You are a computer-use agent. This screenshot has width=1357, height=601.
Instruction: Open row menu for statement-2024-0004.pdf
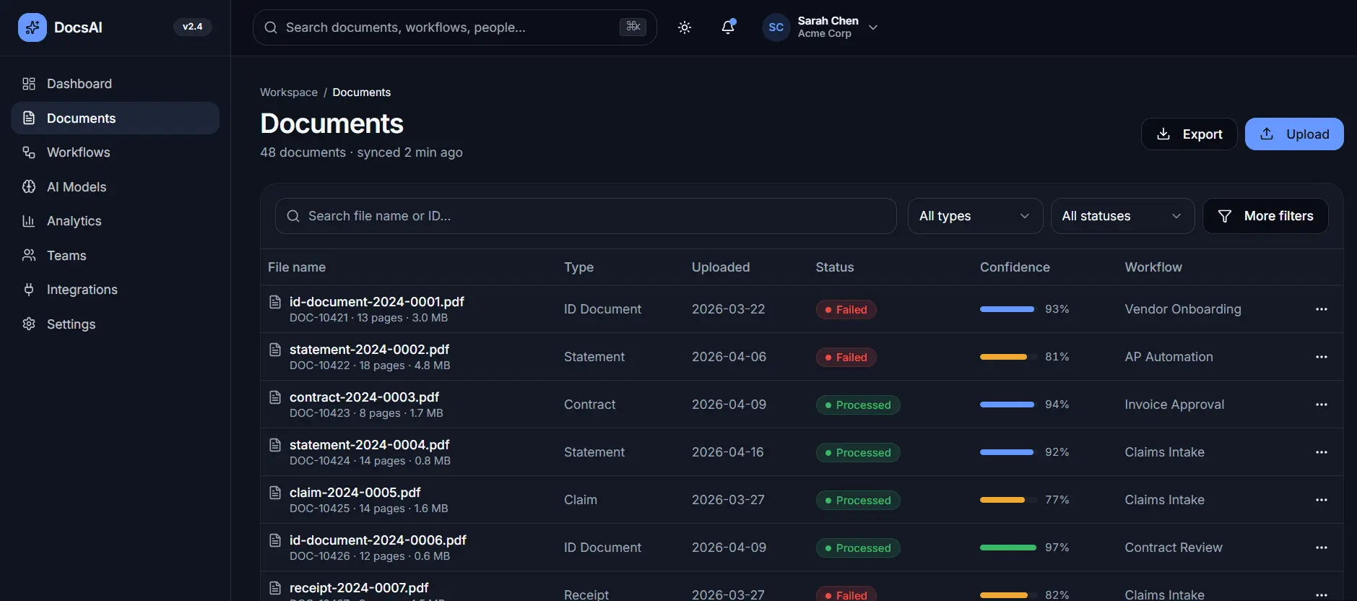click(1322, 452)
